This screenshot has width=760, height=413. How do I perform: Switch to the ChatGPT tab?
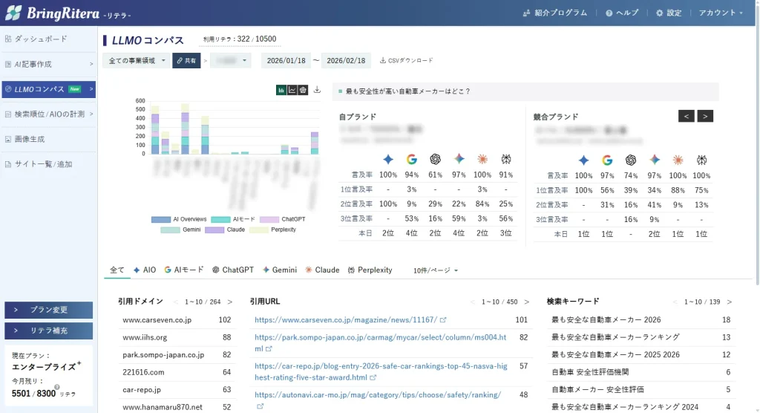coord(232,270)
